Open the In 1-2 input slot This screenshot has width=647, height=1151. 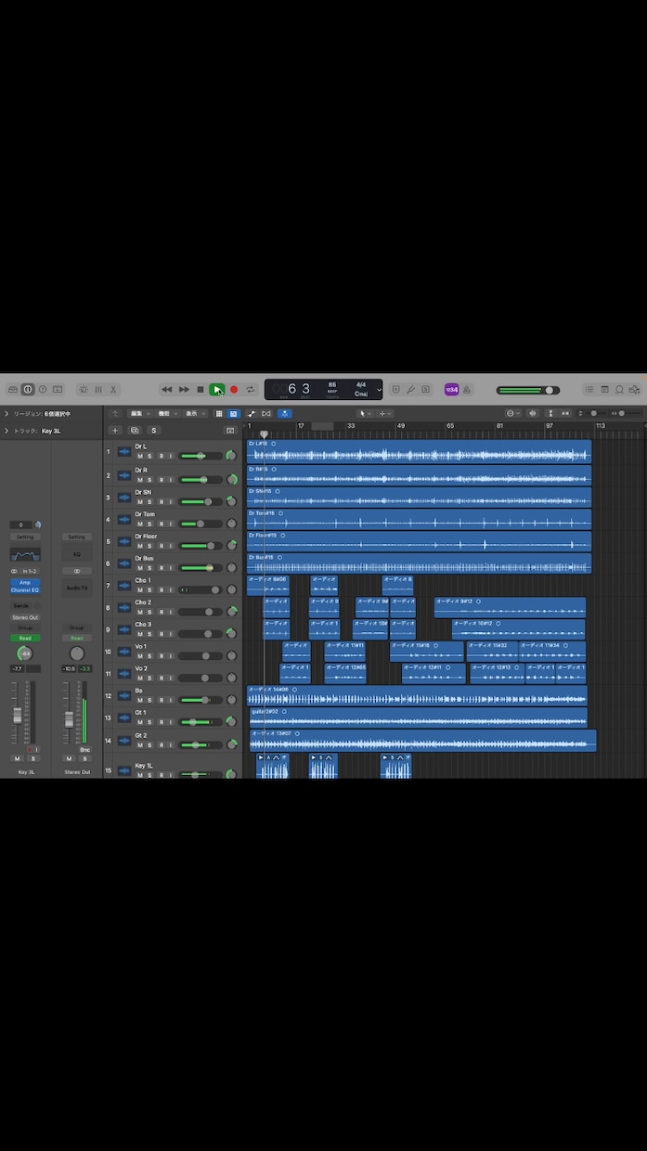[x=31, y=571]
